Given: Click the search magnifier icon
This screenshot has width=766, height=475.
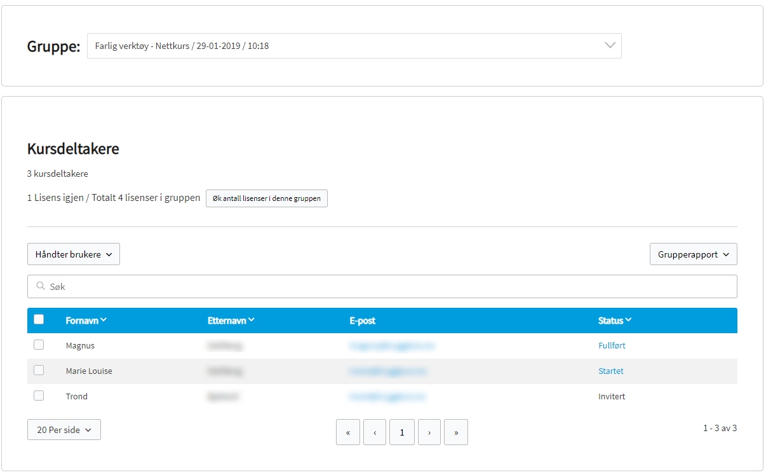Looking at the screenshot, I should pyautogui.click(x=41, y=287).
